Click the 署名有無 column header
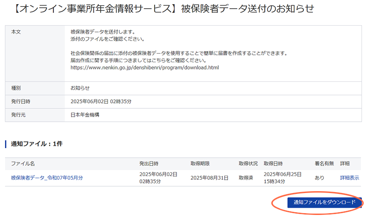This screenshot has height=220, width=366. pyautogui.click(x=324, y=164)
